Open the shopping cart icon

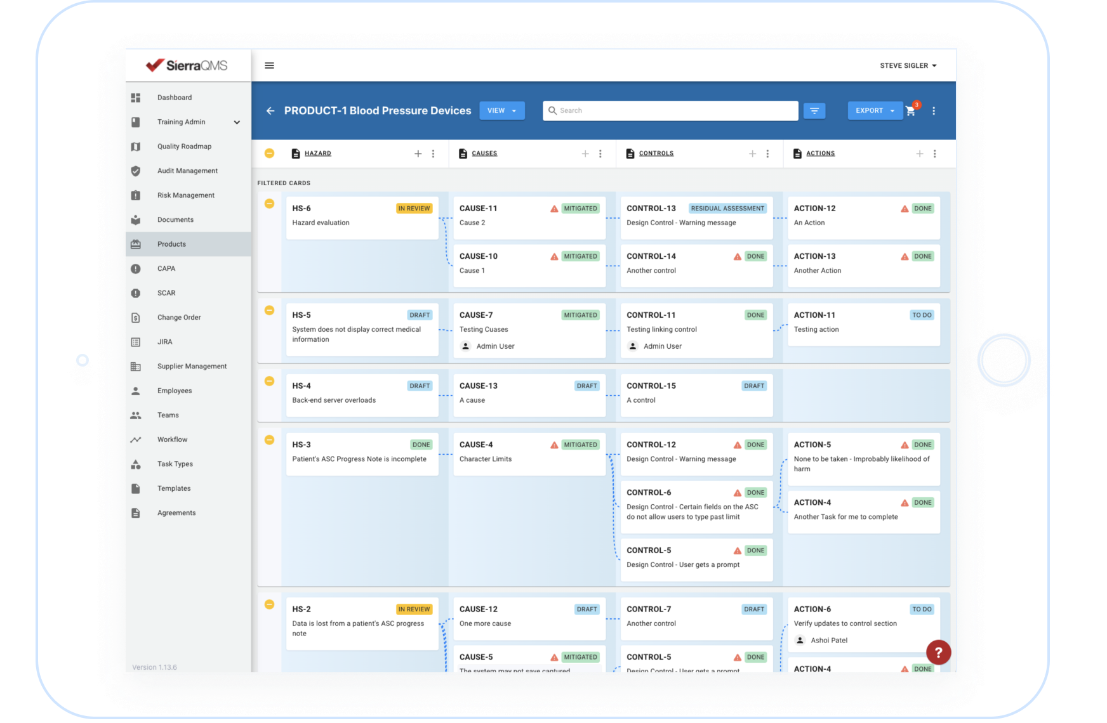[910, 111]
